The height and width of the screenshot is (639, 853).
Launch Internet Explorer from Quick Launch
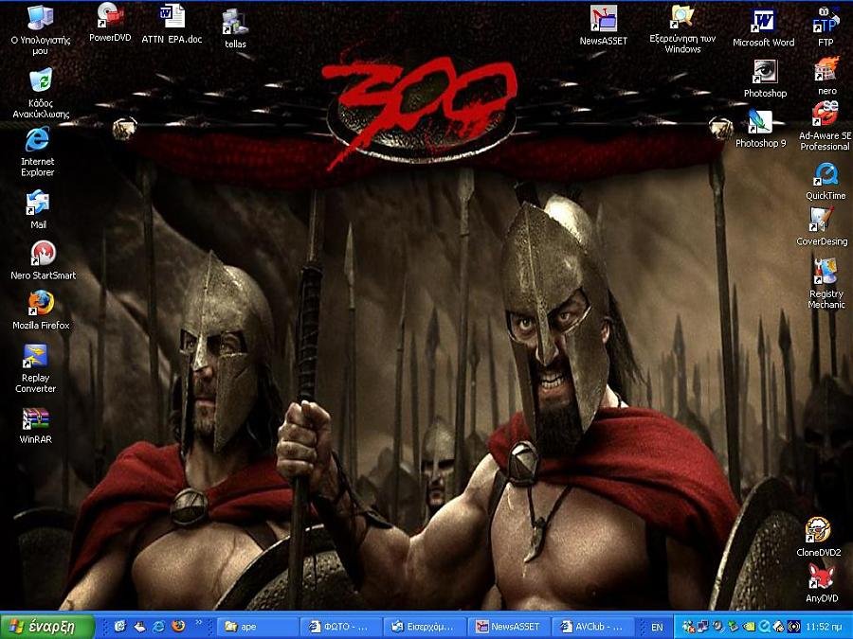click(x=159, y=627)
